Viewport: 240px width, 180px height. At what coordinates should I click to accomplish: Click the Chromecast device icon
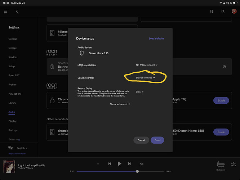[x=52, y=100]
